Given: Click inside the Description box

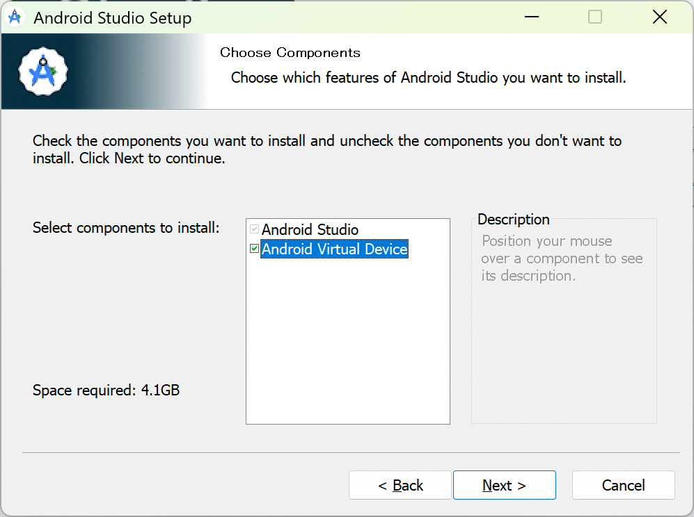Looking at the screenshot, I should (564, 347).
